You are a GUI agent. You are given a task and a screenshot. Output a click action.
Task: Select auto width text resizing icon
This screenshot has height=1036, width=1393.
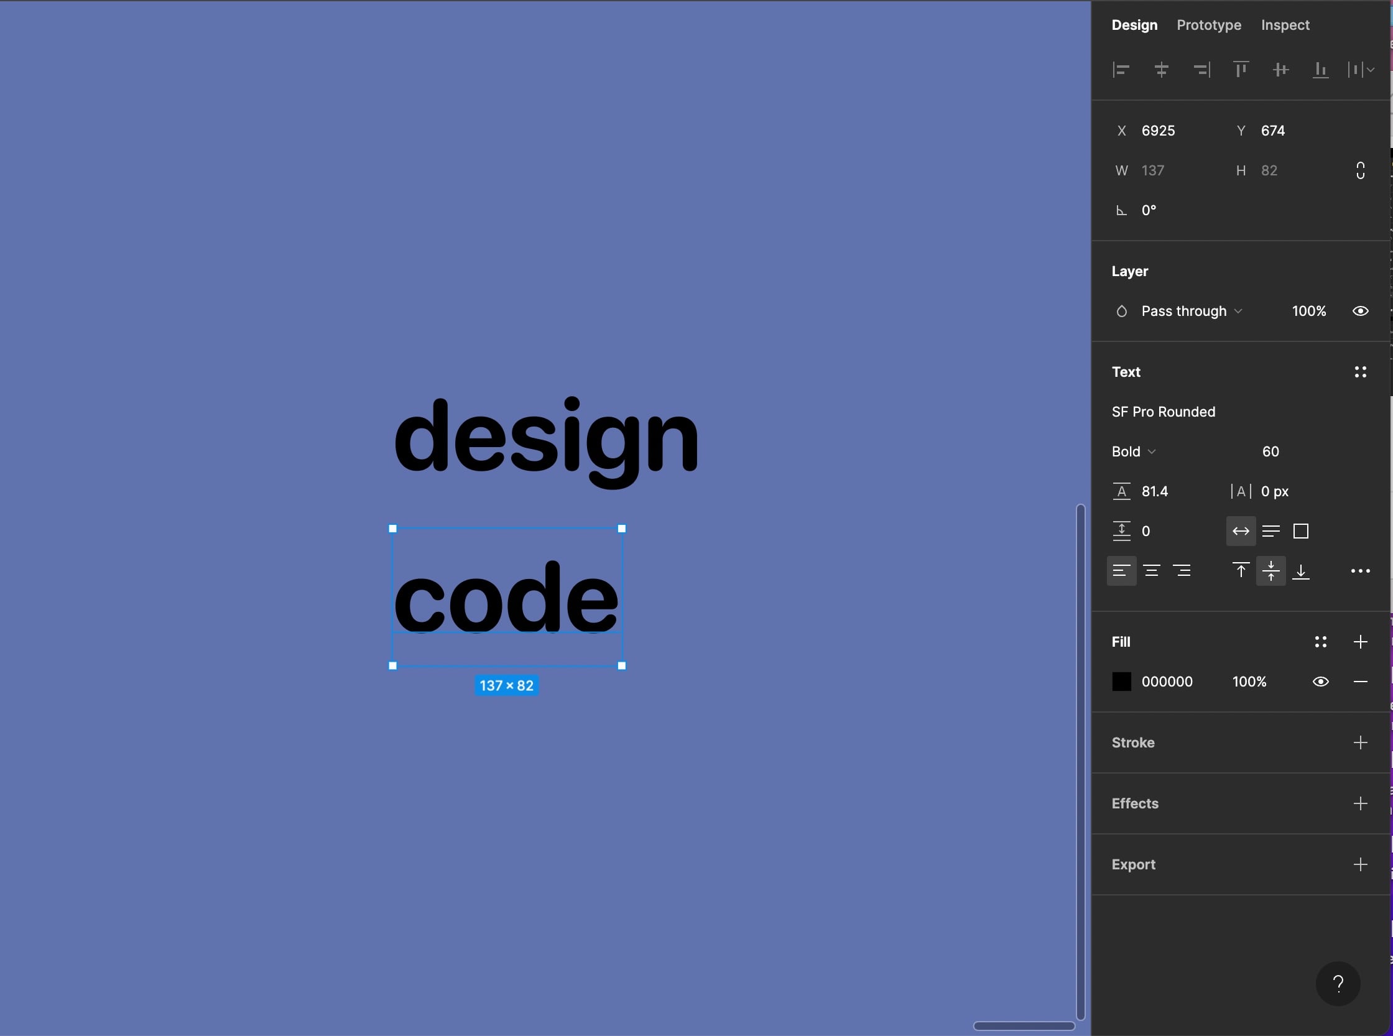click(1241, 531)
